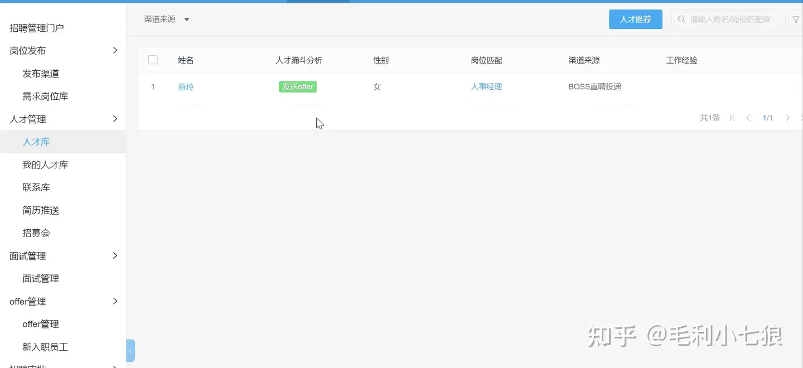The image size is (803, 368).
Task: Open the filter funnel icon
Action: point(796,20)
